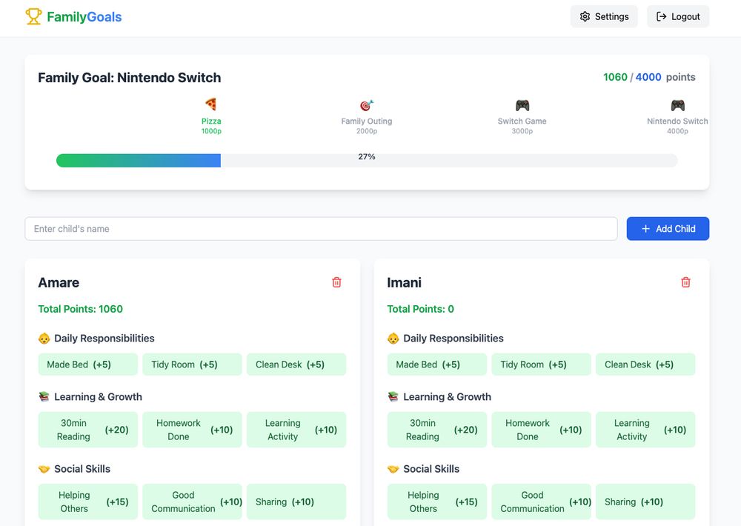The height and width of the screenshot is (526, 741).
Task: Award Amare Made Bed (+5)
Action: pyautogui.click(x=88, y=364)
